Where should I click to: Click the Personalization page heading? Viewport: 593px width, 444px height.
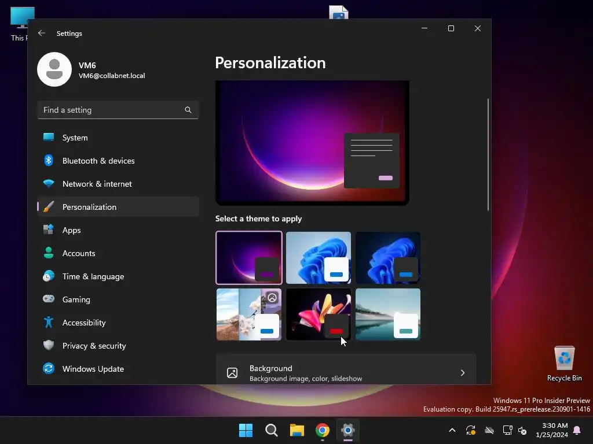(270, 62)
